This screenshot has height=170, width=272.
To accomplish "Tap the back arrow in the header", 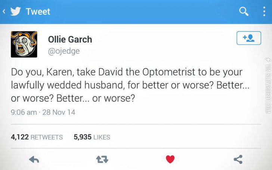I will [5, 12].
